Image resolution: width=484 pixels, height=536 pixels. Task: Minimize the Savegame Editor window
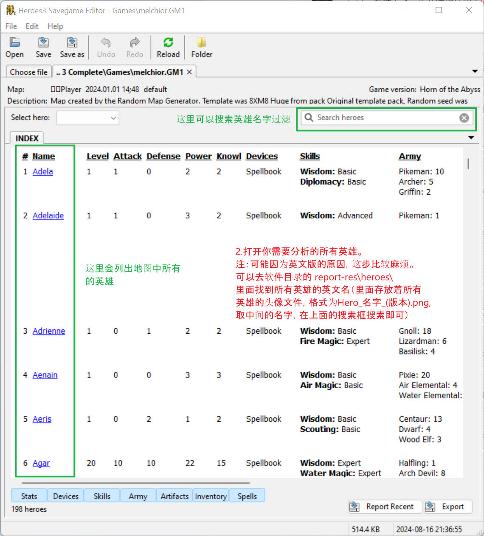point(410,10)
